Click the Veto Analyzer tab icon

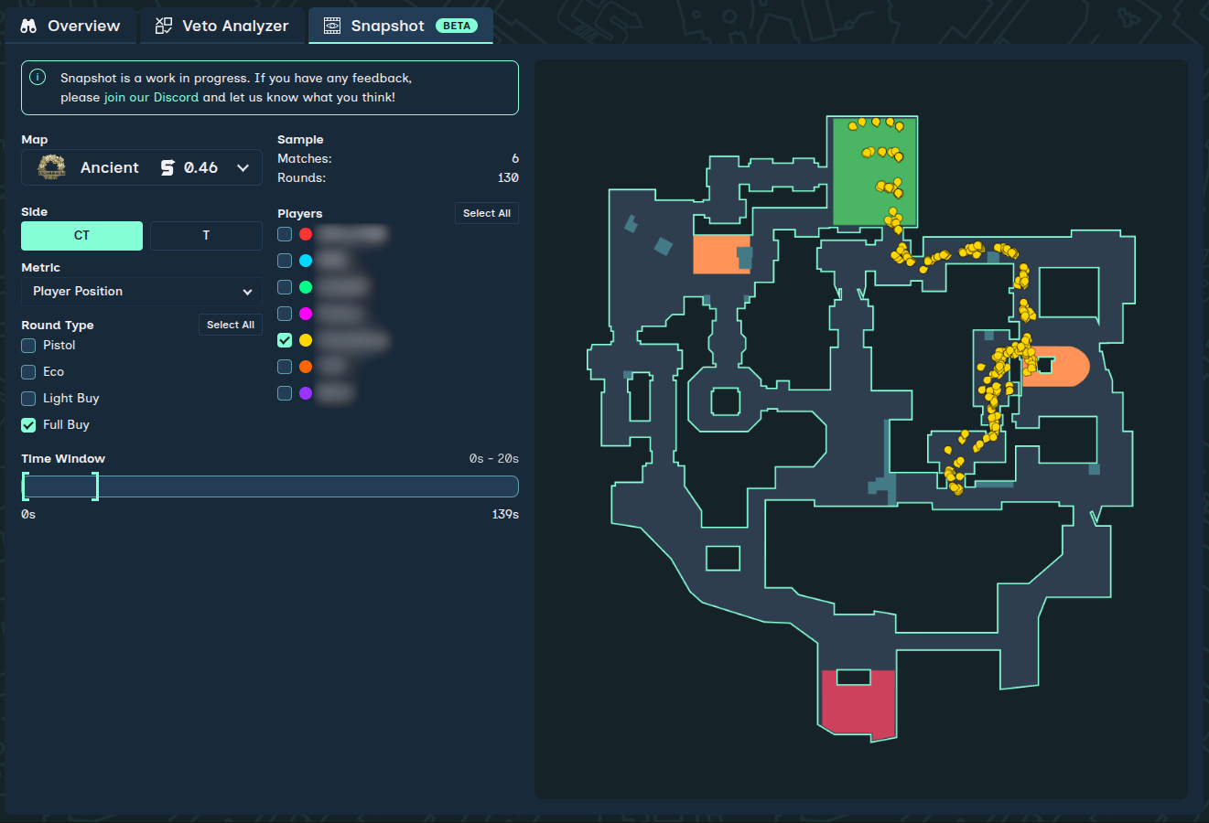pyautogui.click(x=164, y=26)
